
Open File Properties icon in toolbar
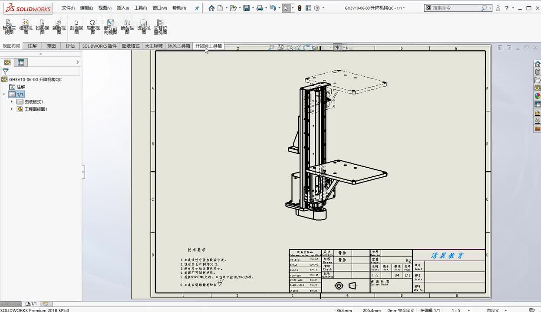click(308, 8)
